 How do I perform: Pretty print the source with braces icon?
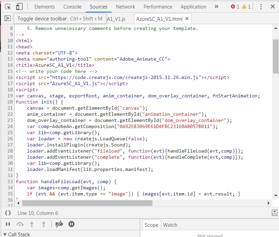coord(8,213)
